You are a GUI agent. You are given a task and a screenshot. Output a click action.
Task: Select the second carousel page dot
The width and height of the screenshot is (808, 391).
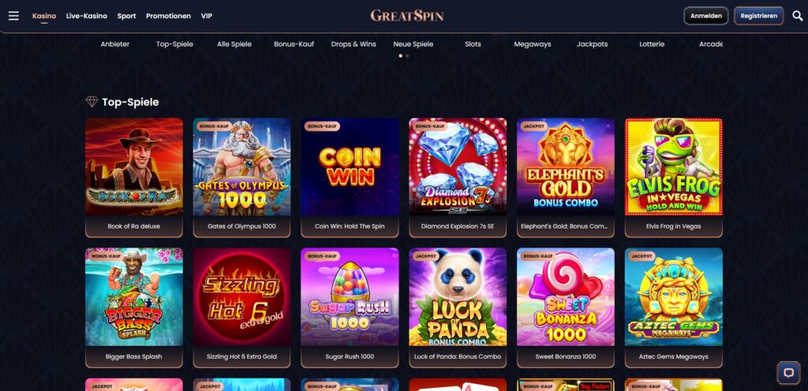click(x=408, y=55)
